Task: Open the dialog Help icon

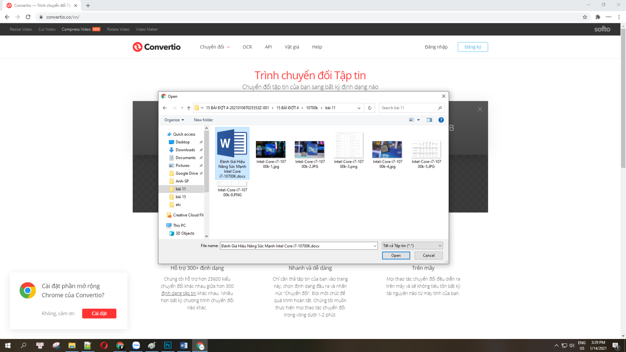Action: [441, 120]
